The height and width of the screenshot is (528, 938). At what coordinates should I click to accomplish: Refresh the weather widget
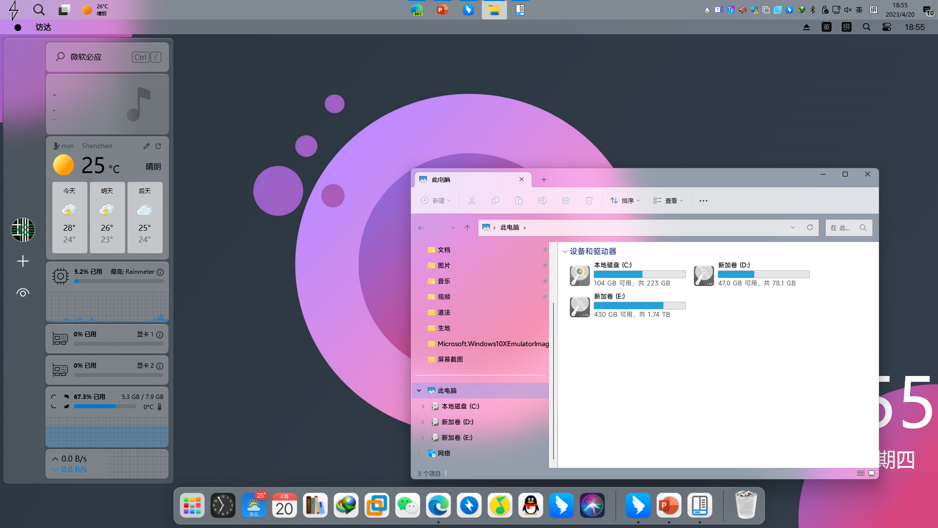158,146
